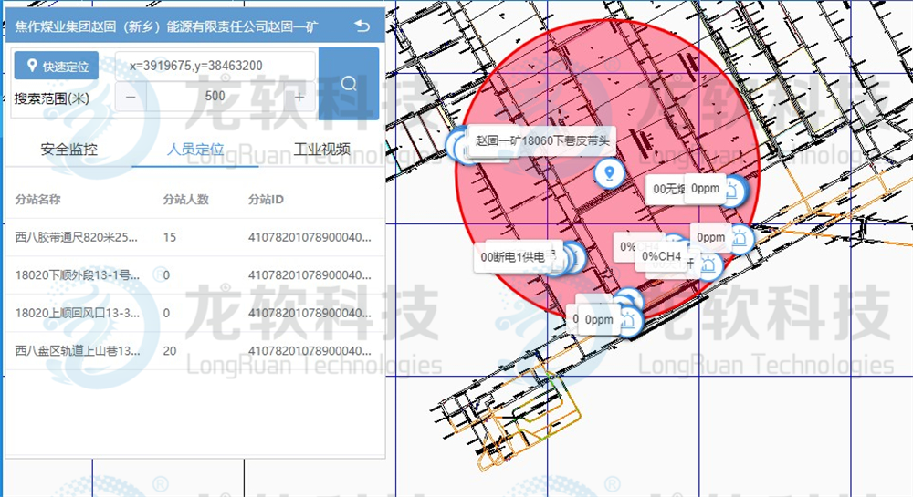The height and width of the screenshot is (497, 913).
Task: Select the 西八胶带通尺820米 substation row
Action: point(77,237)
